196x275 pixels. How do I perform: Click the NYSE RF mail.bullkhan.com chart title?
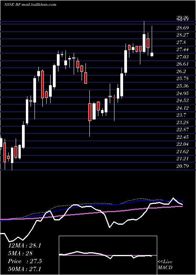pyautogui.click(x=30, y=5)
